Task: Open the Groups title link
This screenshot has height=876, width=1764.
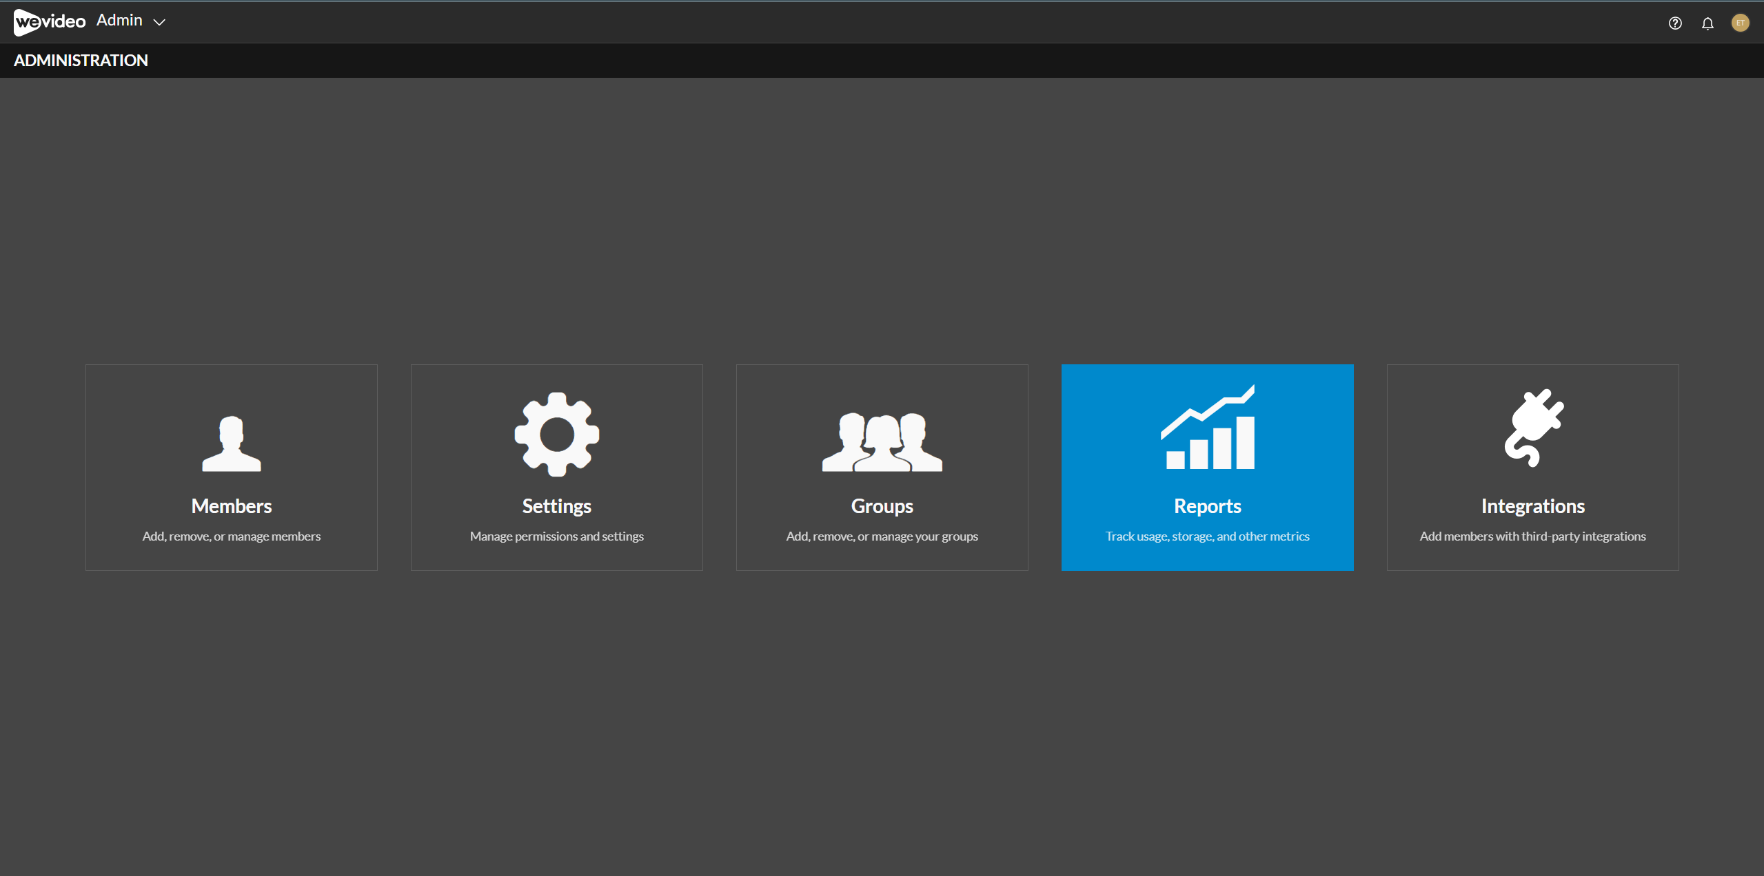Action: [x=882, y=506]
